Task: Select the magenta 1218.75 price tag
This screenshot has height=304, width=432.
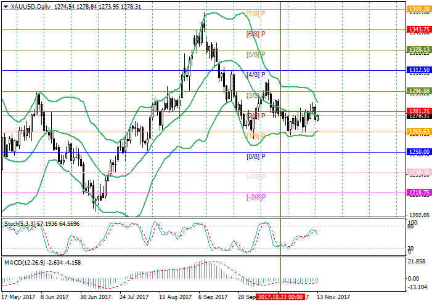Action: pyautogui.click(x=419, y=193)
